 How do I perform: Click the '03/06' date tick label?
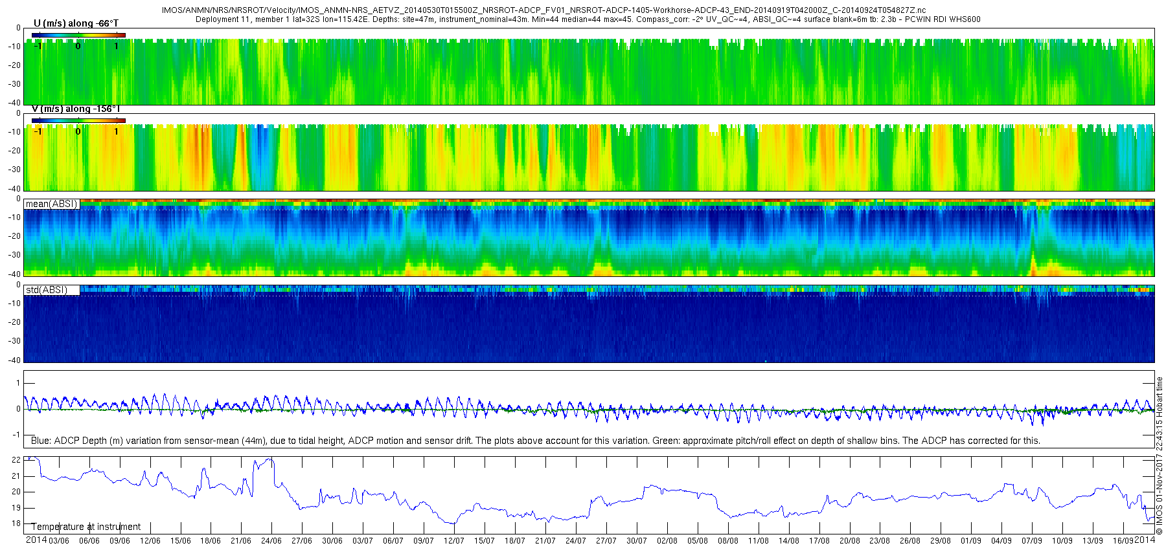tap(59, 541)
